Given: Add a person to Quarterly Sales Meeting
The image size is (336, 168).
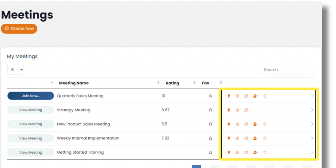Looking at the screenshot, I should 255,96.
